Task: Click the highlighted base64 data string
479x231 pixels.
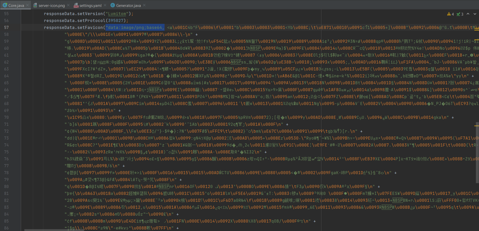Action: [135, 27]
